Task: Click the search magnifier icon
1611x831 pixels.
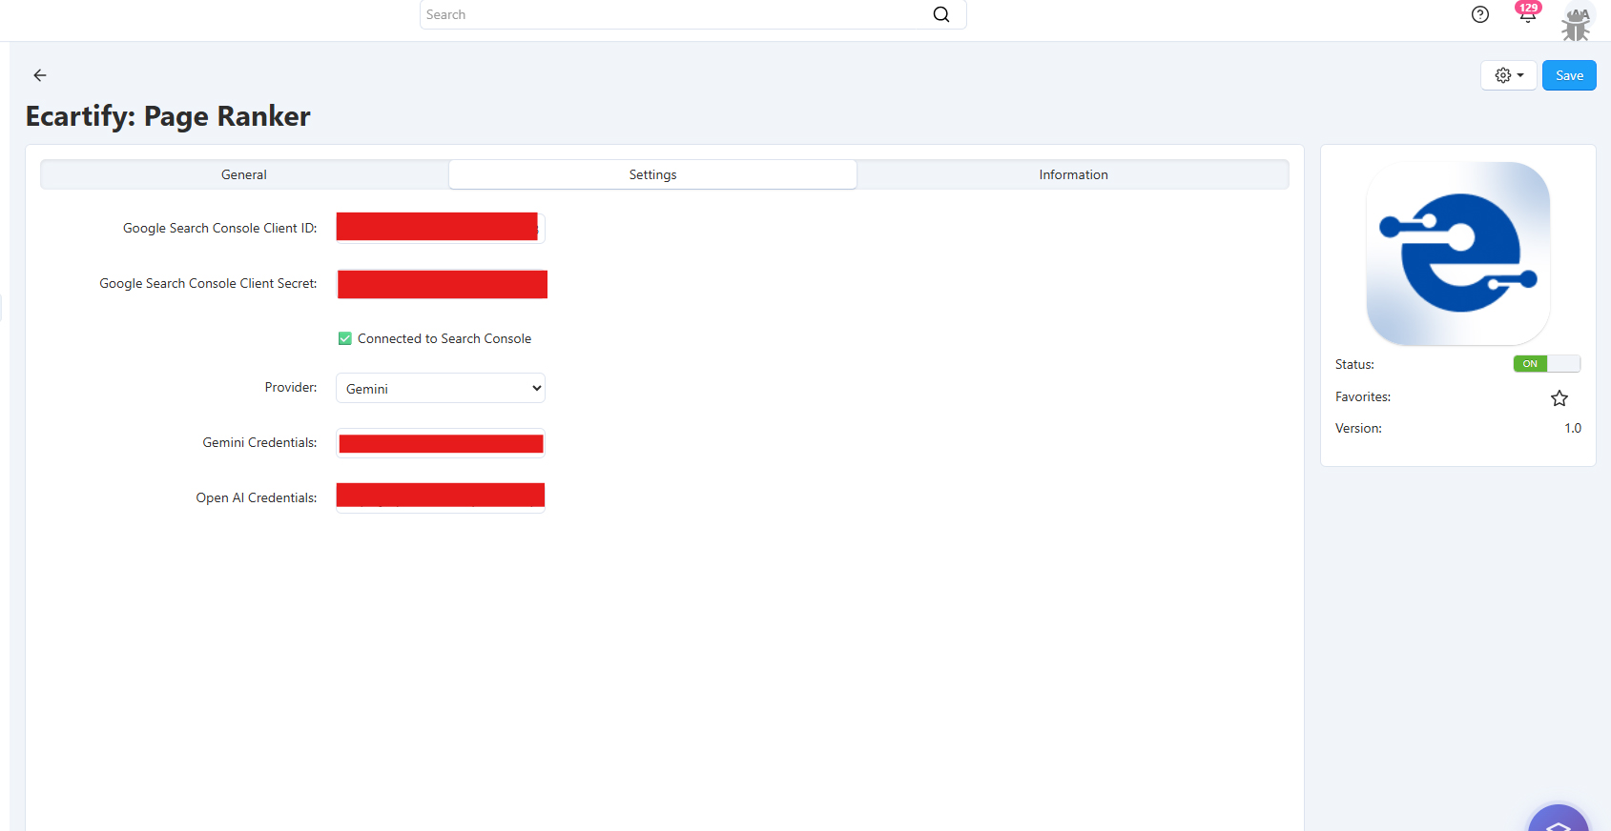Action: (x=940, y=14)
